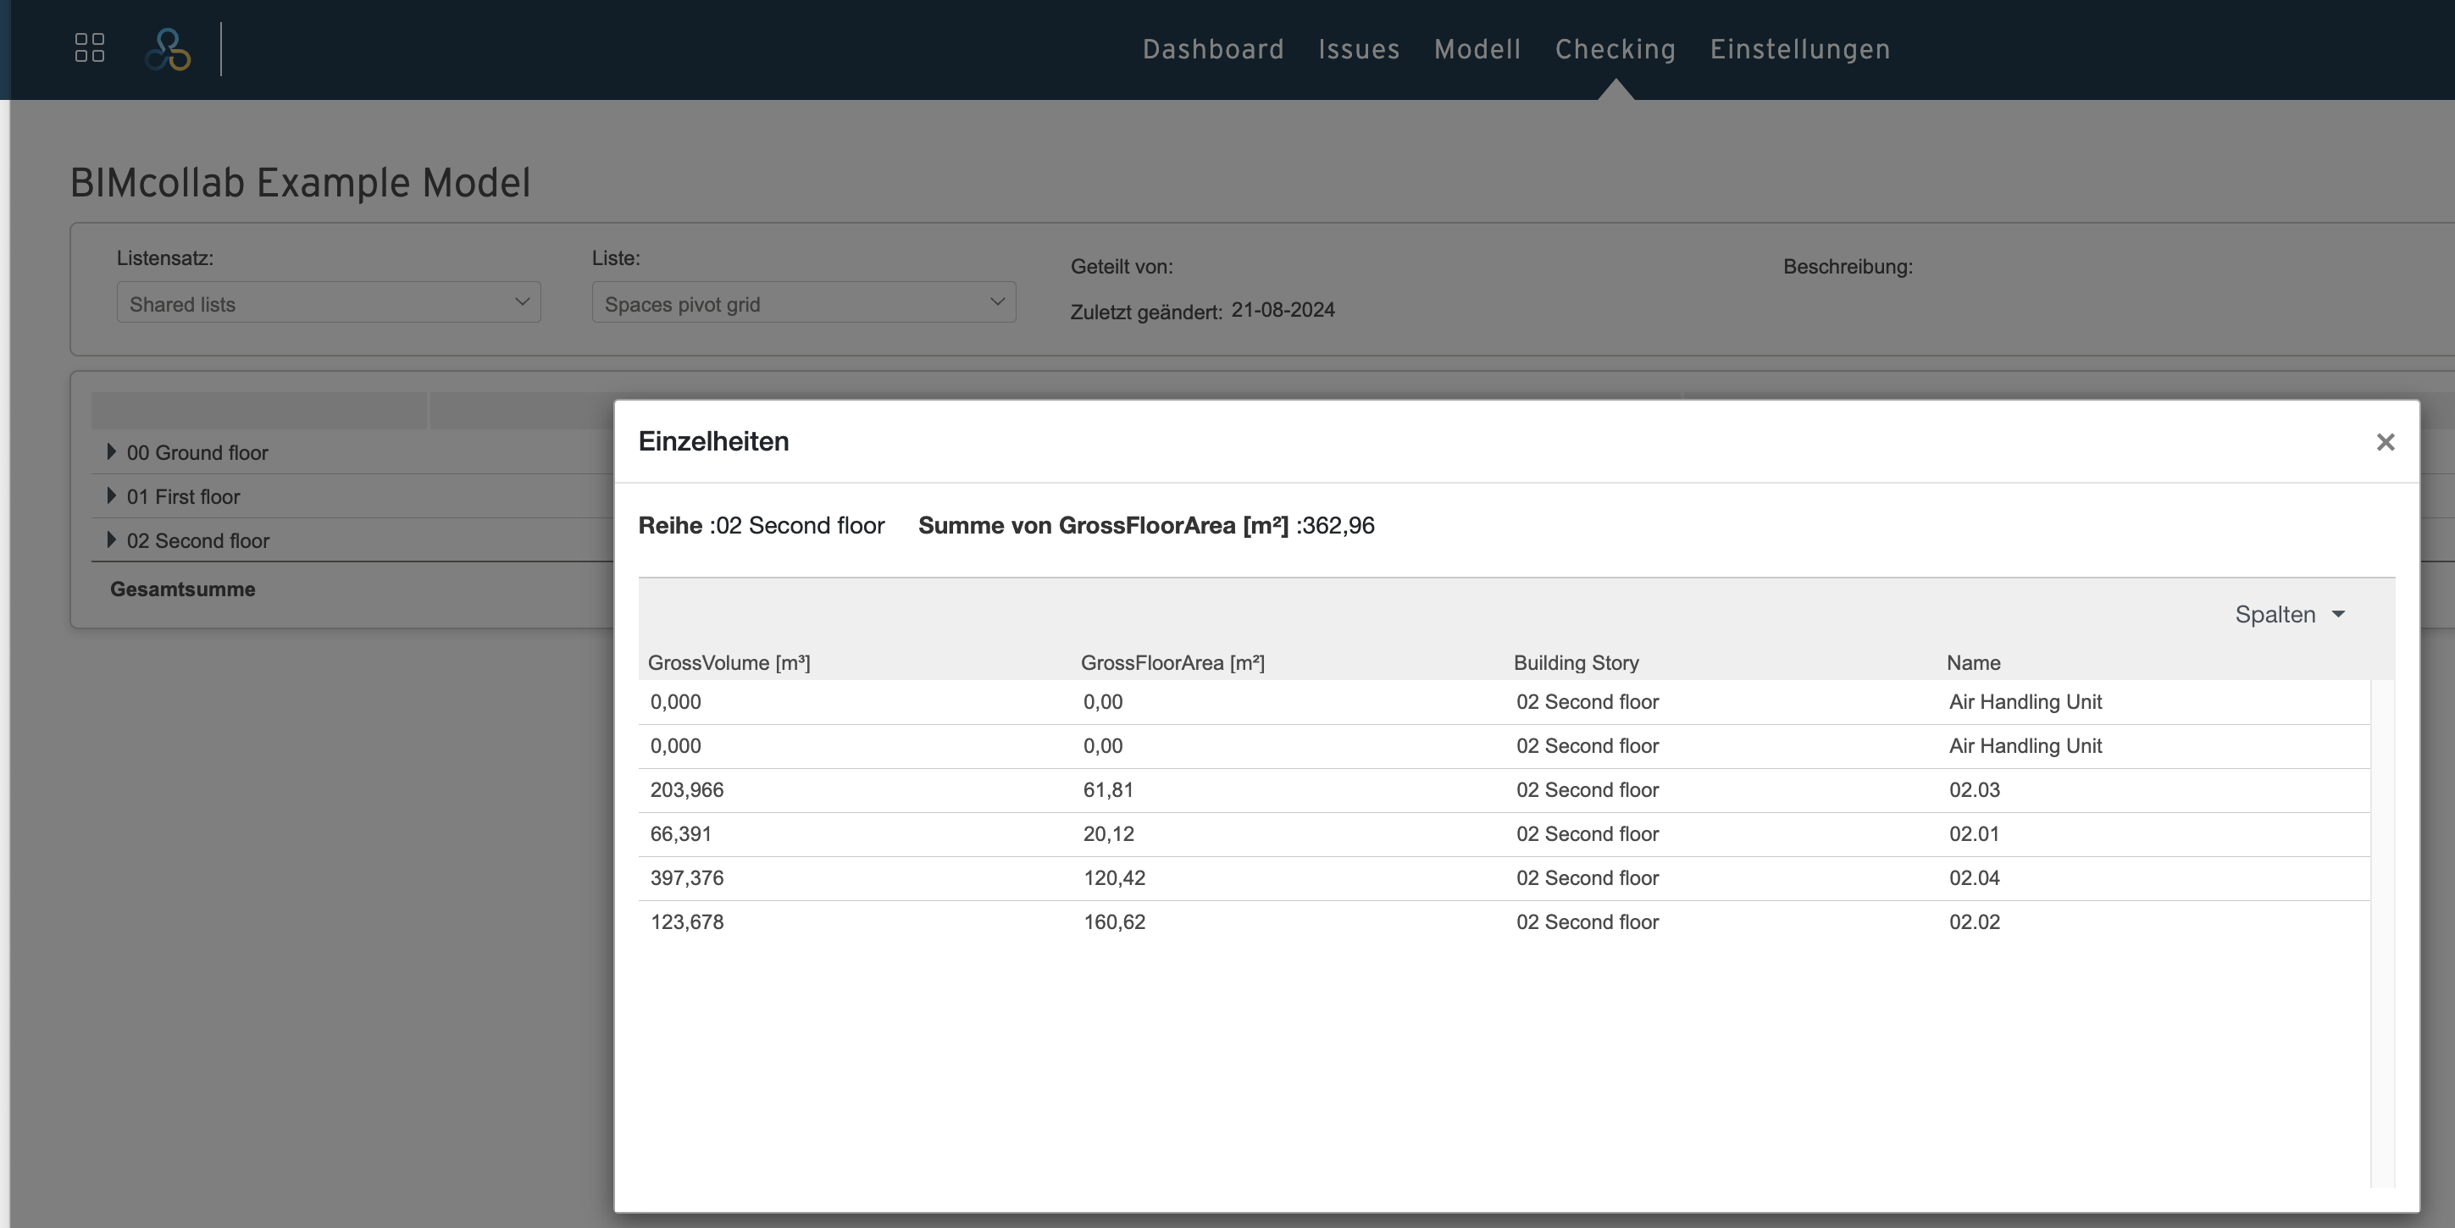Click the Gesamtsumme row label

pos(182,589)
